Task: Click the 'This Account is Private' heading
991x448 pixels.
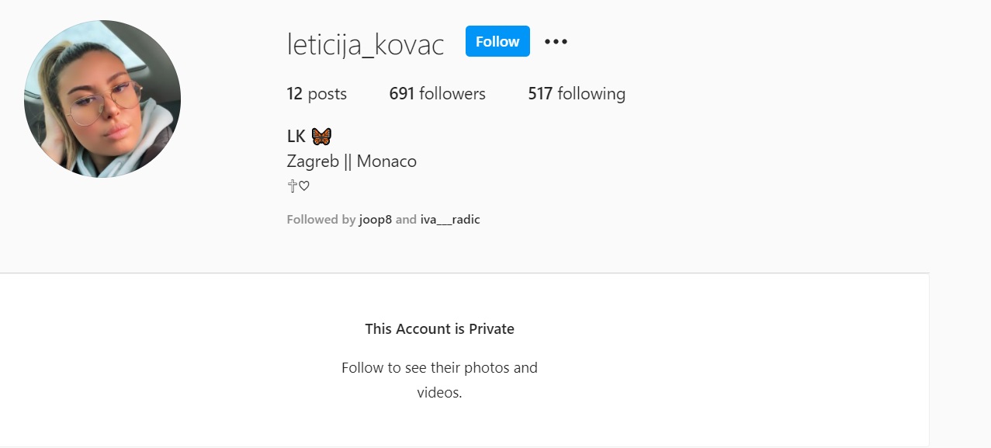Action: tap(439, 328)
